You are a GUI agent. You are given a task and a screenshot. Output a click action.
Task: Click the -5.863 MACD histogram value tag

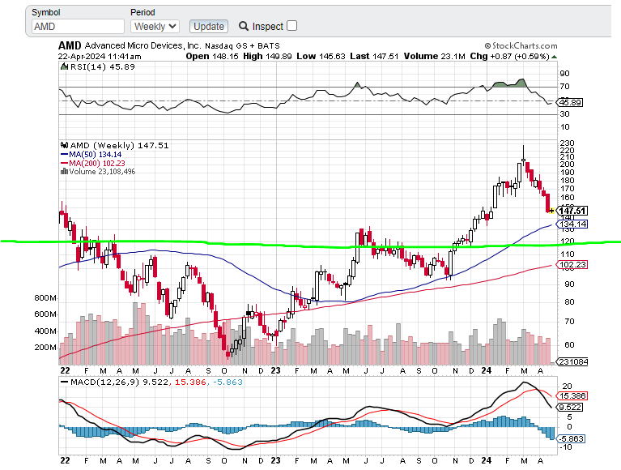click(x=571, y=439)
